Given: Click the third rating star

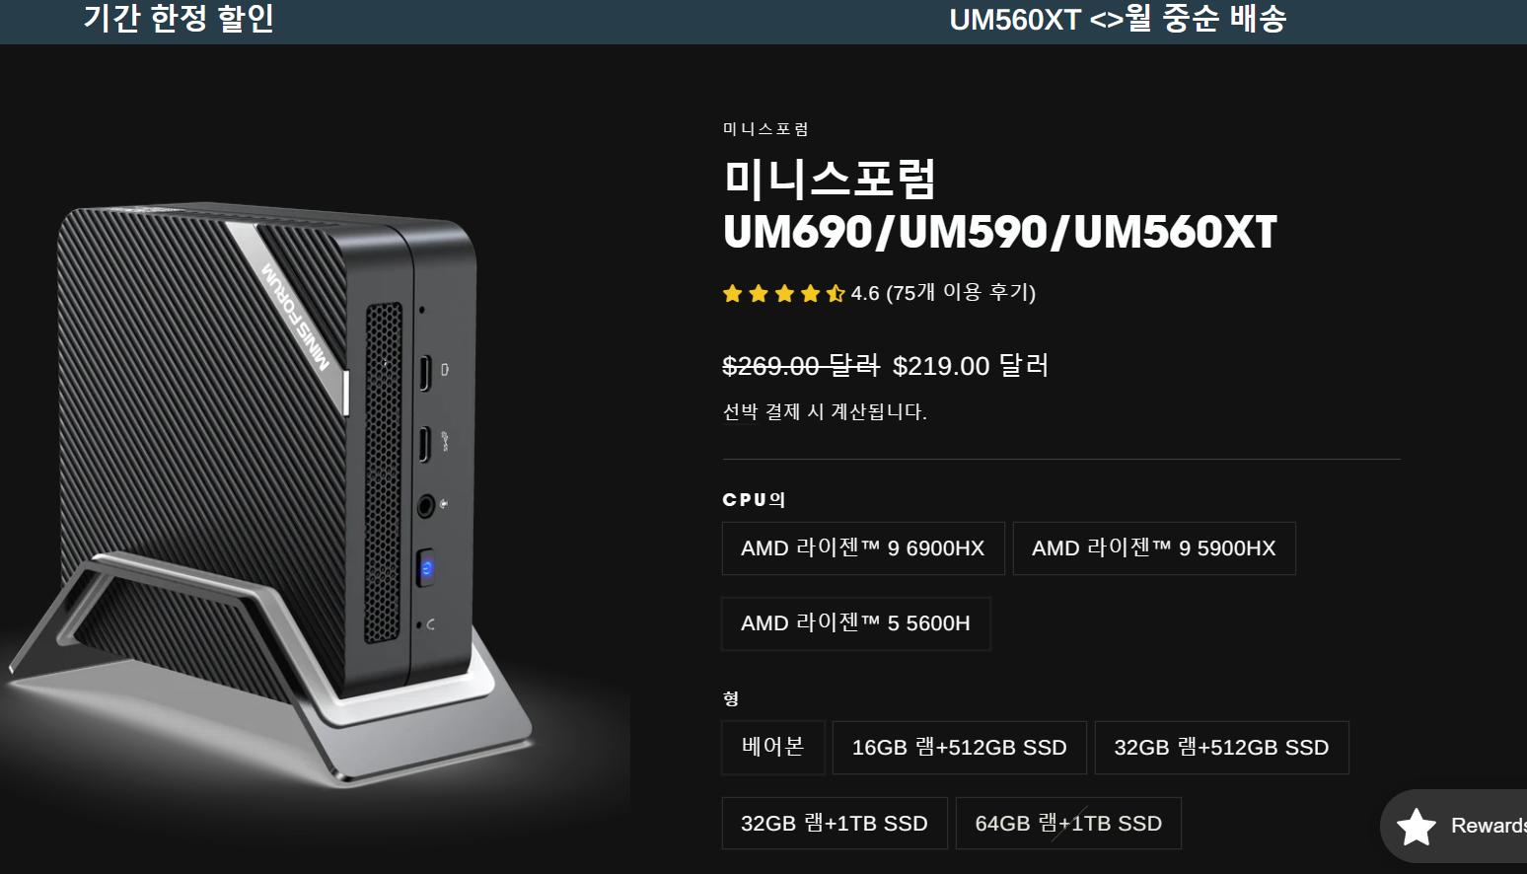Looking at the screenshot, I should point(784,293).
